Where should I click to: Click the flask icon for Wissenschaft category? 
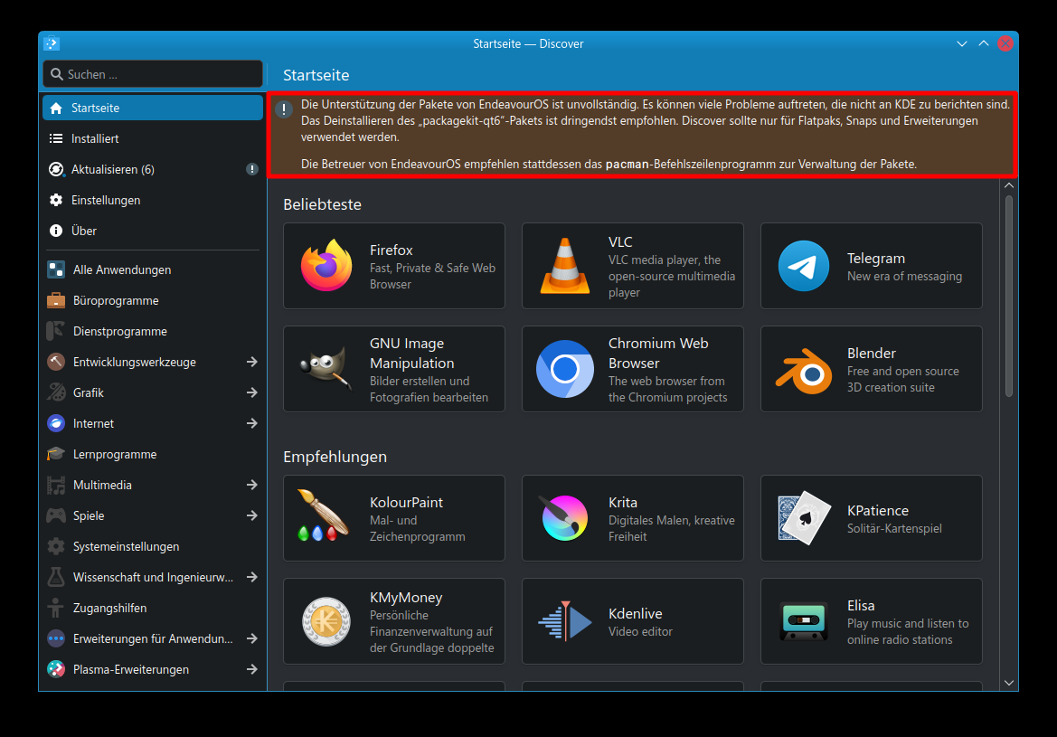pyautogui.click(x=56, y=577)
